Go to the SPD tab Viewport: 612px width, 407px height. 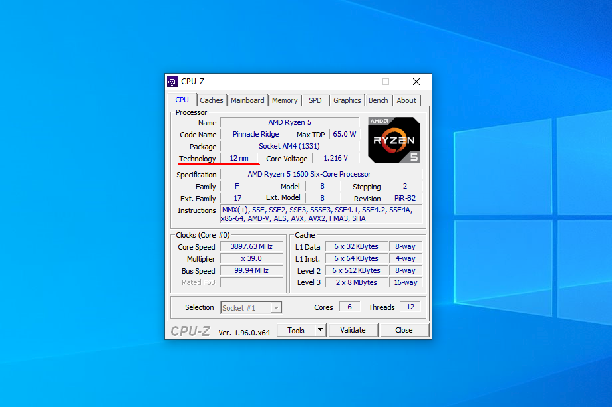click(315, 100)
